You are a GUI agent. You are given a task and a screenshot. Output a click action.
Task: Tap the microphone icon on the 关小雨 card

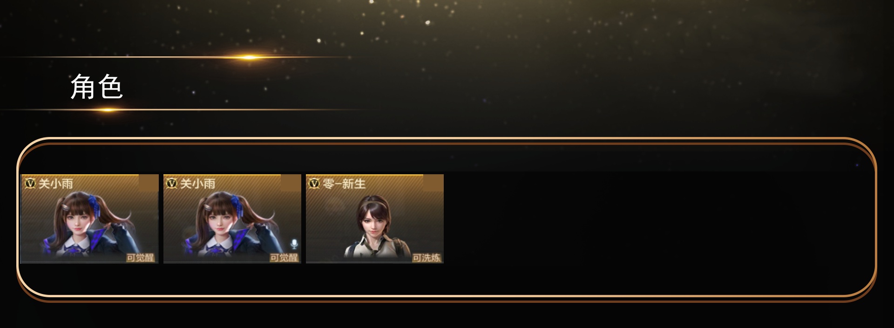pyautogui.click(x=294, y=244)
